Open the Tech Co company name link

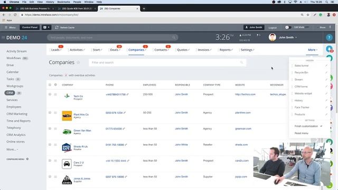(x=78, y=96)
